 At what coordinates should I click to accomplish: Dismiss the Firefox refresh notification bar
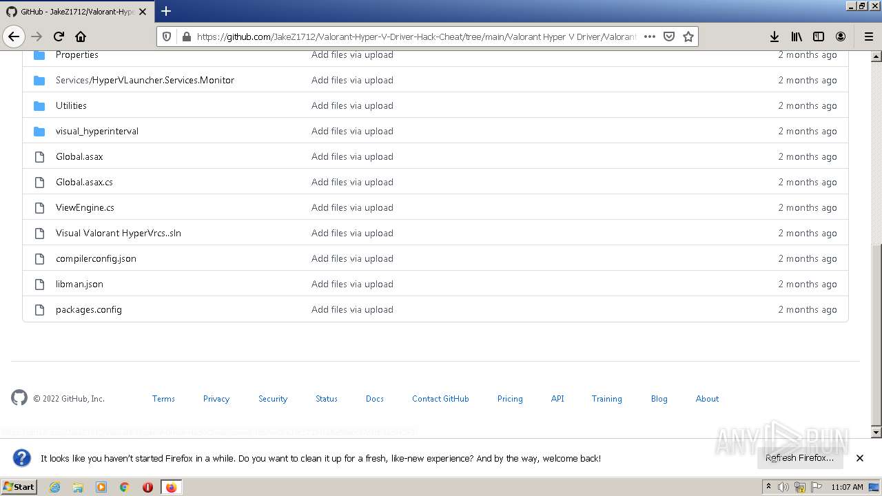[859, 457]
